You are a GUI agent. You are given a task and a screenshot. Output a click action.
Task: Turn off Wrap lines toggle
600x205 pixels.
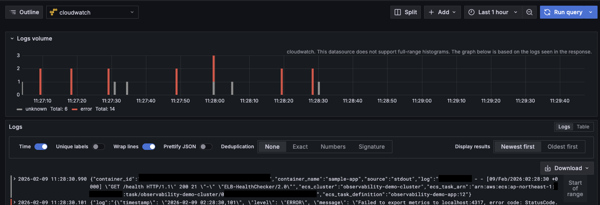click(x=148, y=147)
